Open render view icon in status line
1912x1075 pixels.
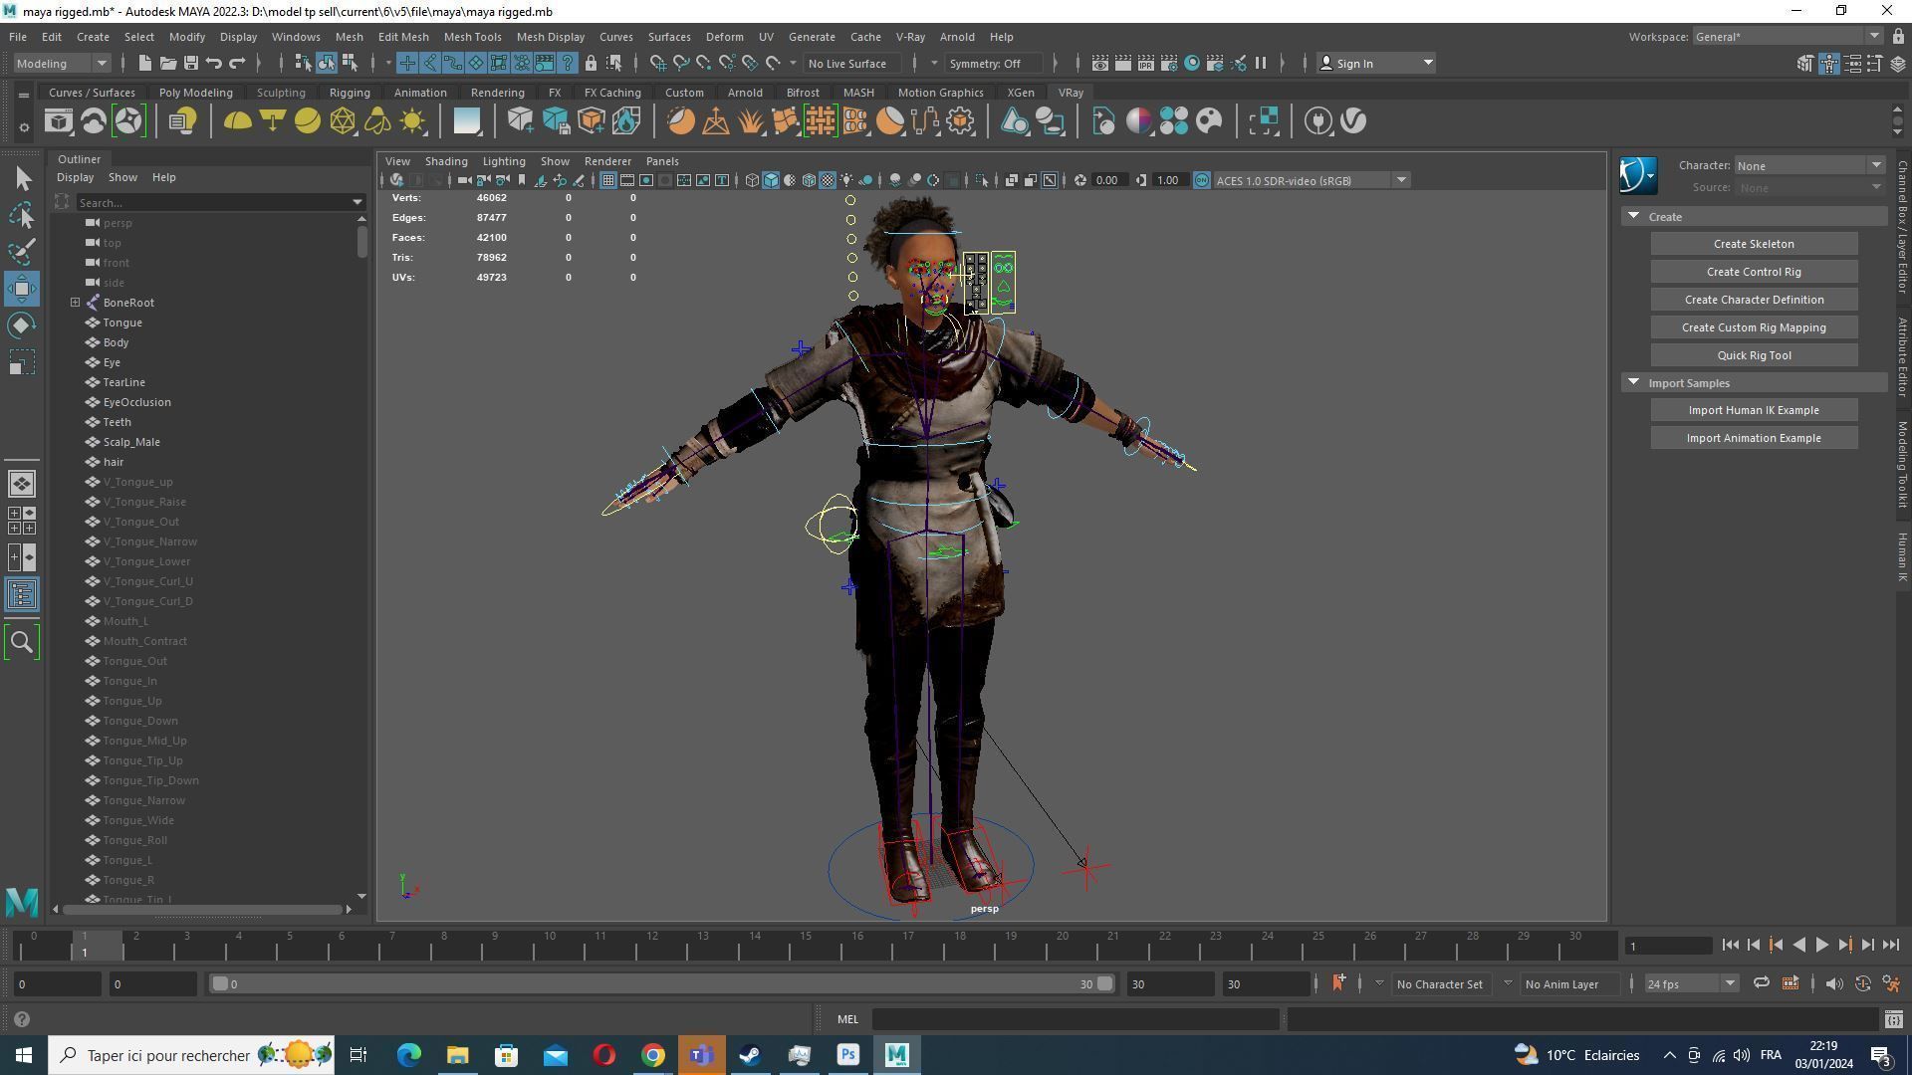click(1100, 63)
